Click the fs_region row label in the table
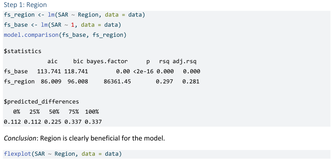Viewport: 334px width, 162px height. [x=19, y=81]
